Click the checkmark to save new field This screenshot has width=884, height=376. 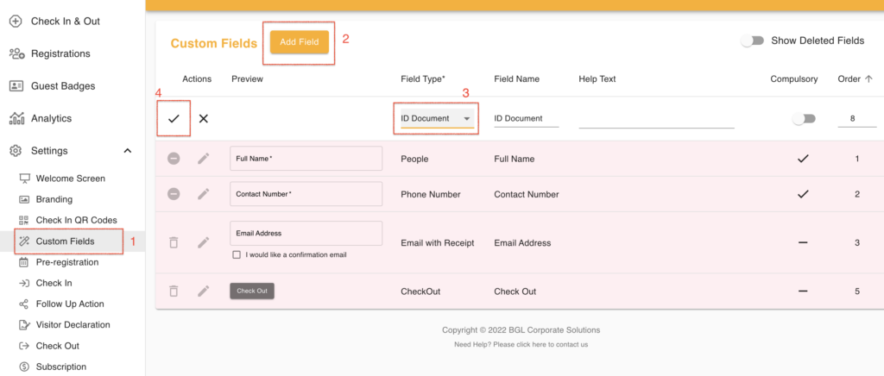click(174, 118)
